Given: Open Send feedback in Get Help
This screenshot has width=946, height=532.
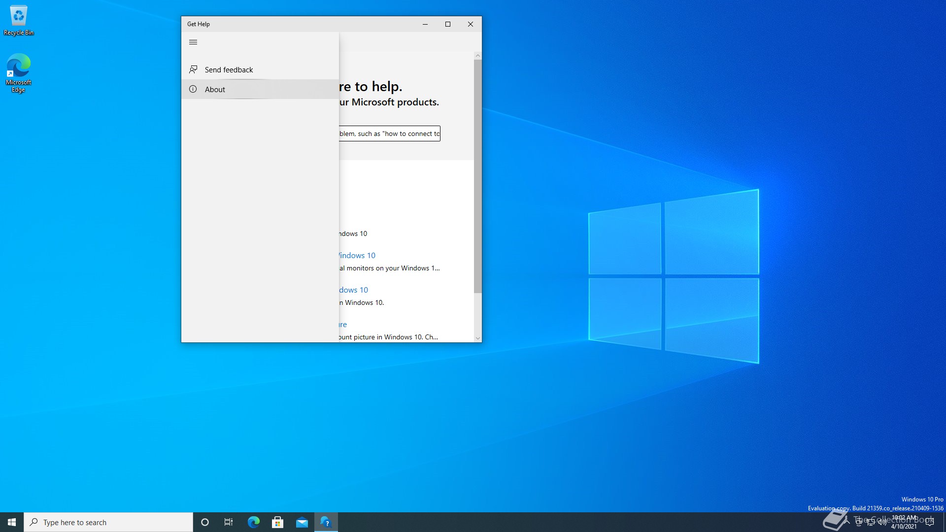Looking at the screenshot, I should tap(260, 69).
